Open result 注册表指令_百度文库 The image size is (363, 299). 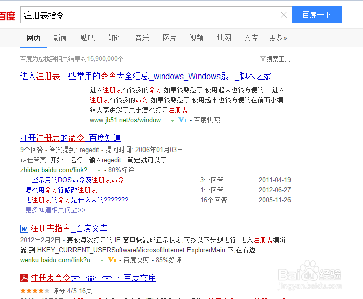click(69, 229)
